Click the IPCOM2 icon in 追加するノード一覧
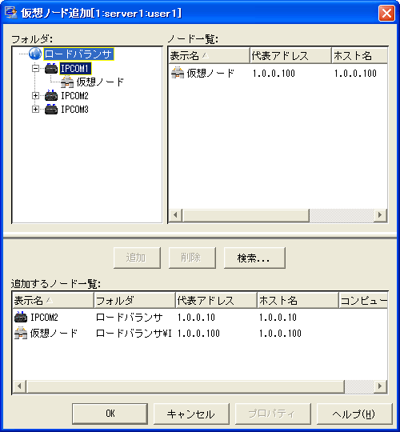Image resolution: width=400 pixels, height=432 pixels. click(x=21, y=317)
